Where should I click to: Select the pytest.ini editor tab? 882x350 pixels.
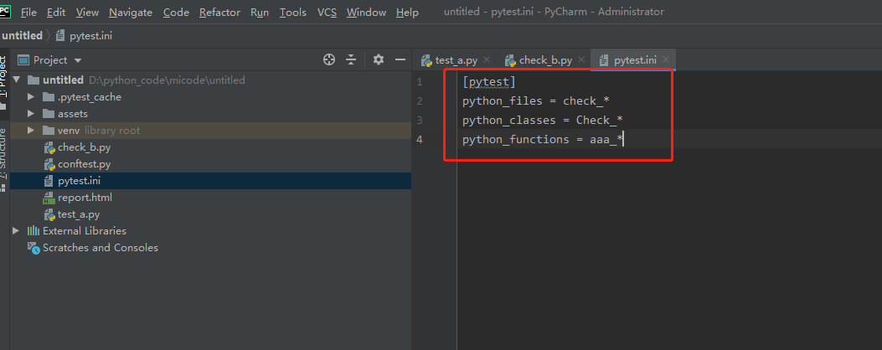tap(635, 59)
